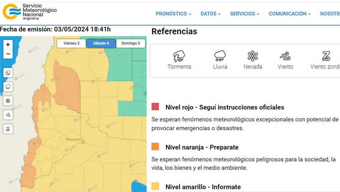Switch map to Domingo 5
The height and width of the screenshot is (192, 340).
[131, 43]
